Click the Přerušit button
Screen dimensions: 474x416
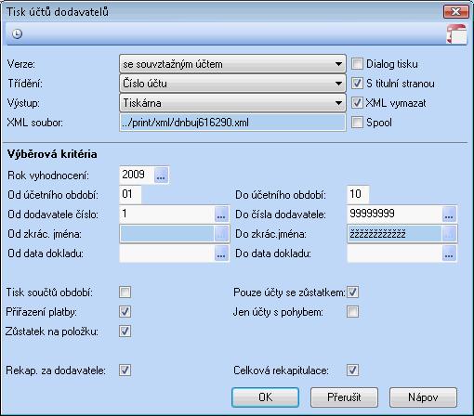point(344,397)
